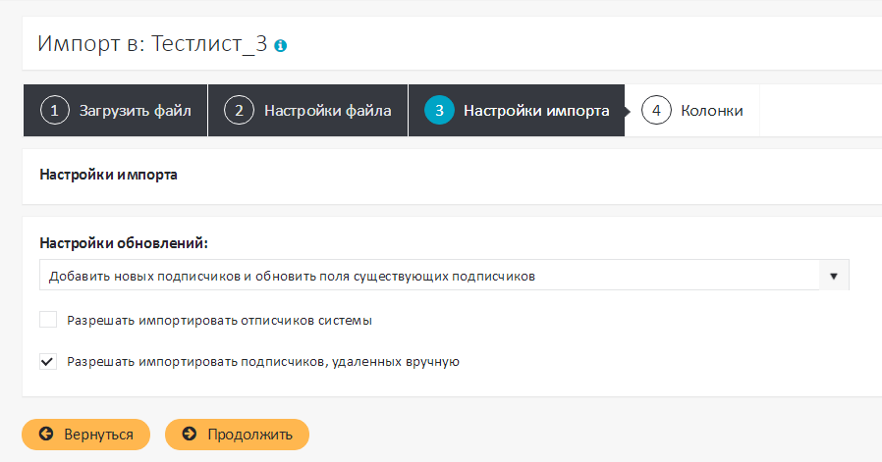Click the step 2 number circle

click(x=239, y=111)
